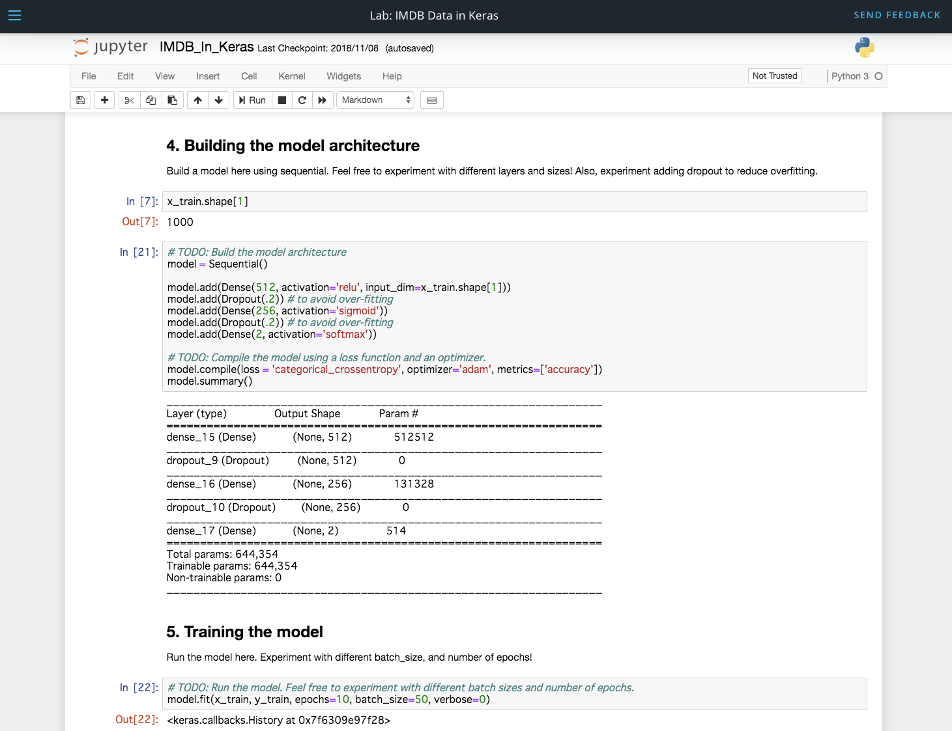Viewport: 952px width, 731px height.
Task: Open the Kernel menu
Action: click(x=292, y=76)
